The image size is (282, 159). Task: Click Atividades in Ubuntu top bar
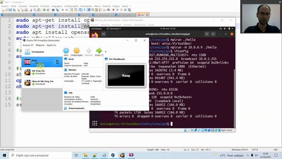[96, 29]
